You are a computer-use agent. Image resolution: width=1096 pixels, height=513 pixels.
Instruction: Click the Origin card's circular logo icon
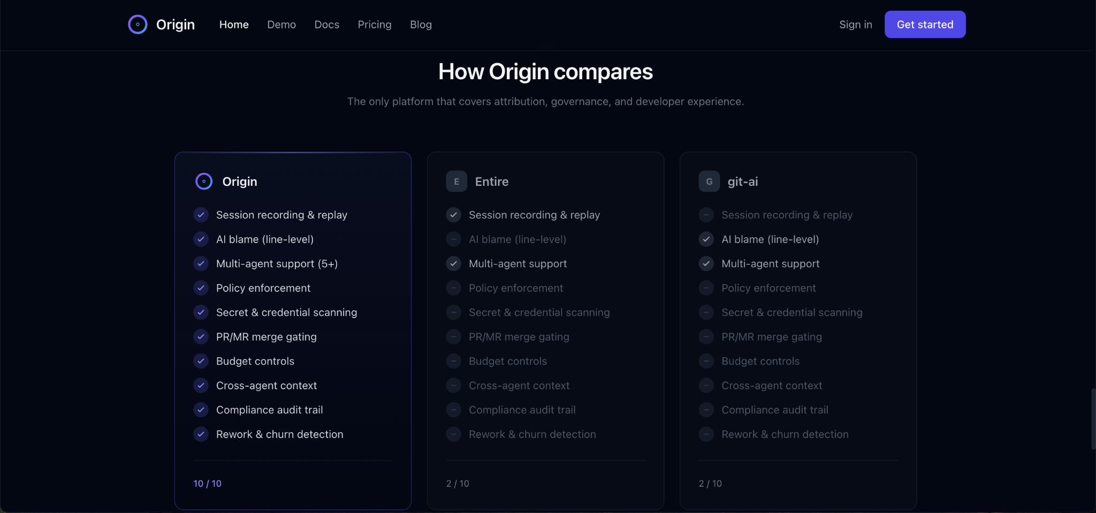click(204, 182)
